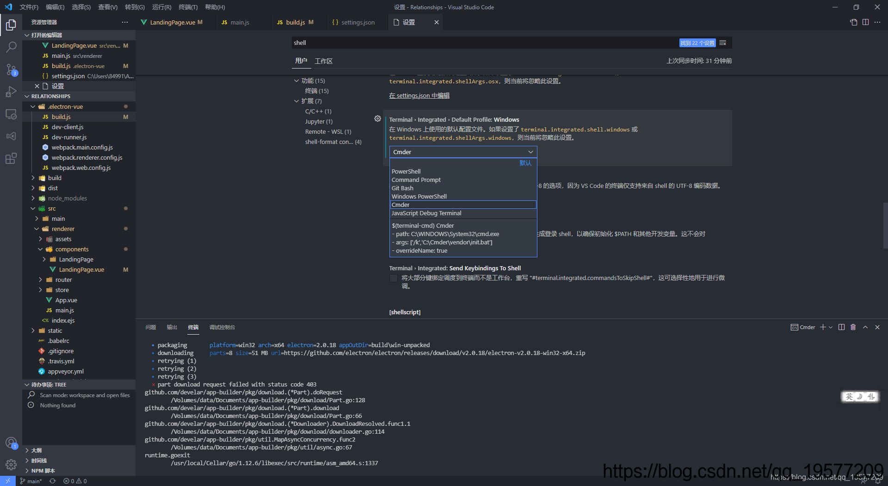The image size is (888, 486).
Task: Switch to Workspace settings tab
Action: [324, 61]
